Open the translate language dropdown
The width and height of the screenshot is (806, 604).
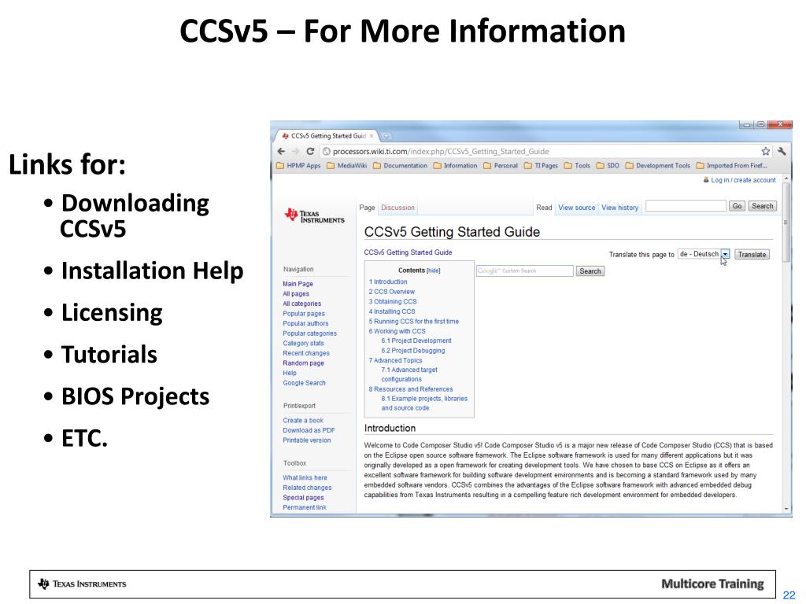pyautogui.click(x=703, y=254)
